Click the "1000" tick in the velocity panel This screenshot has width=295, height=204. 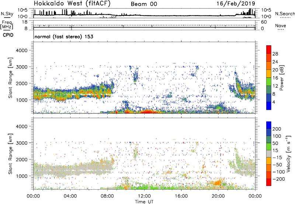[22, 176]
